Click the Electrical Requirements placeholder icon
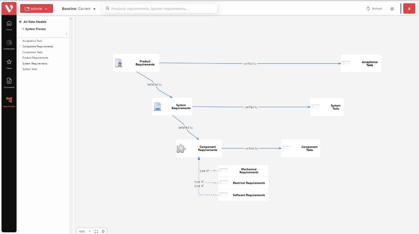Screen dimensions: 419x234 pos(223,182)
